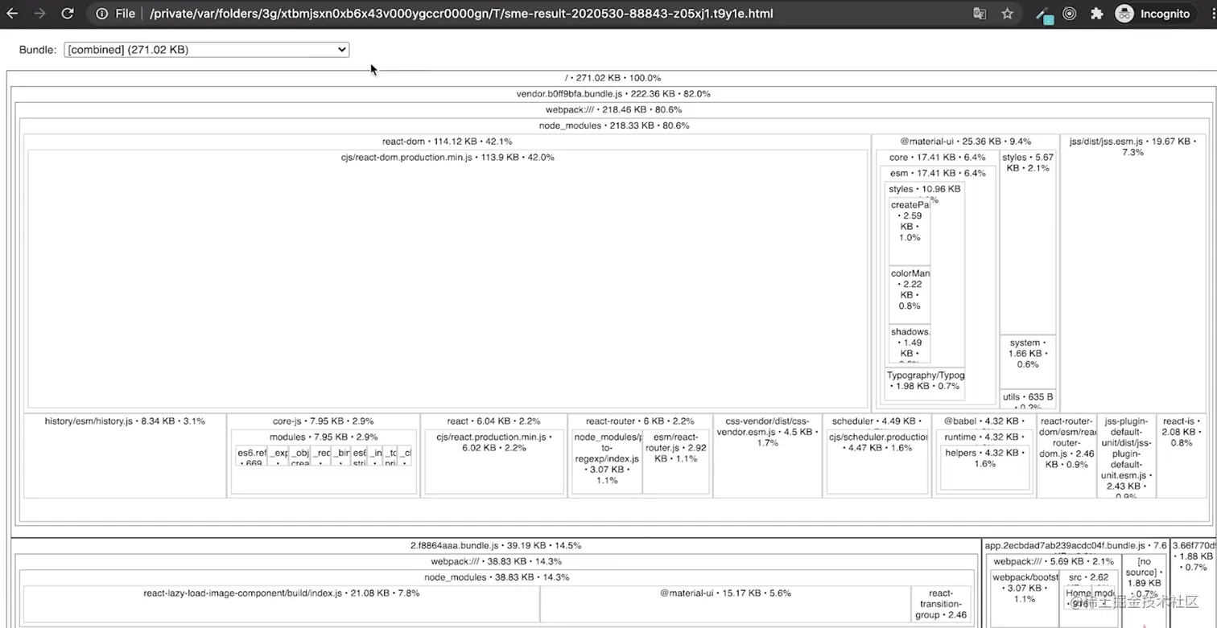
Task: Select the colorMan 2.22 KB cell
Action: (910, 295)
